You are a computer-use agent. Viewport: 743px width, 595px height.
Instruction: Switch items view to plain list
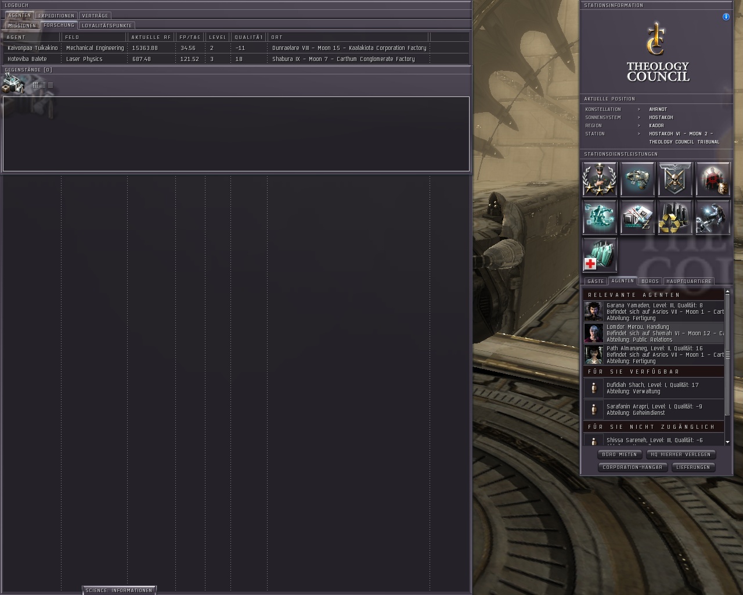click(51, 85)
